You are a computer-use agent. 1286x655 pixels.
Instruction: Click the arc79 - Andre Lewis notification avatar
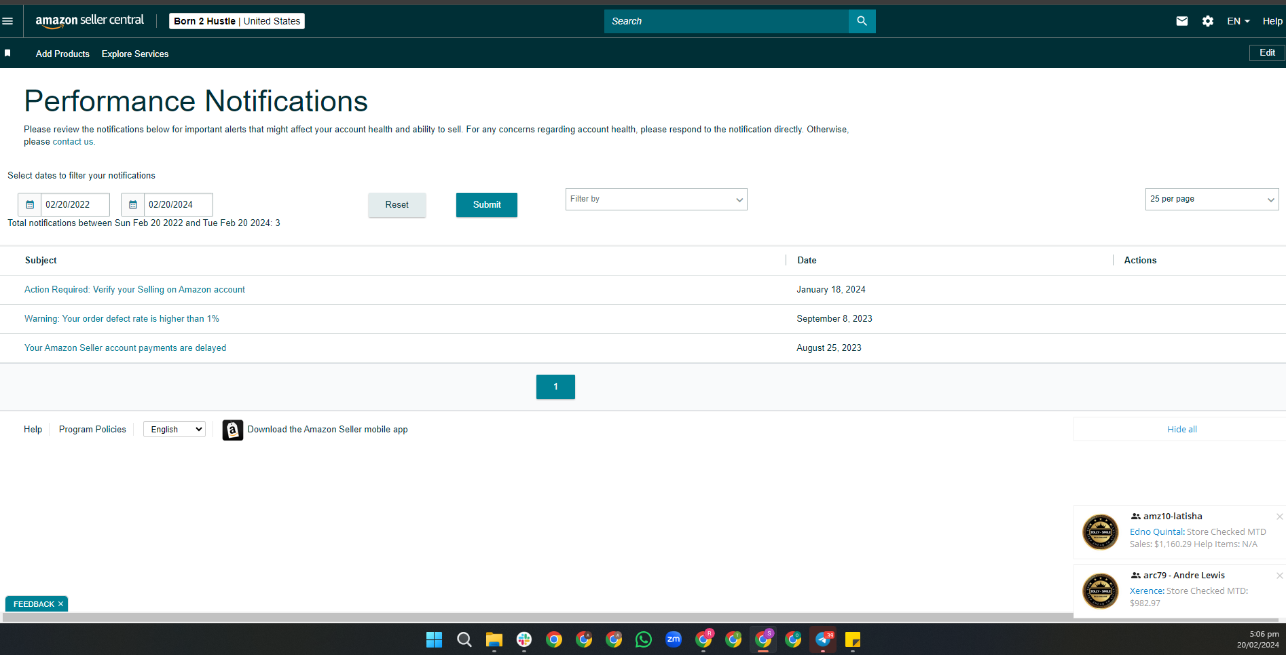click(1100, 591)
